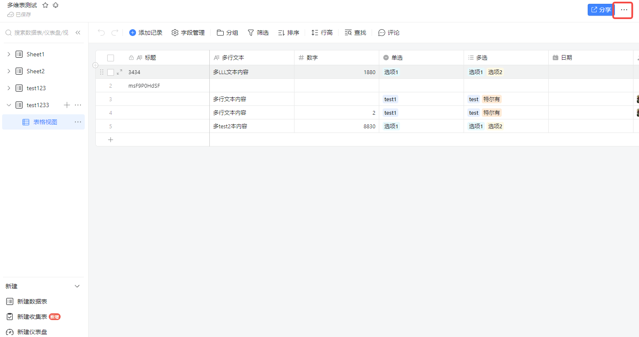Click the 分享 share button
This screenshot has width=639, height=337.
click(600, 10)
